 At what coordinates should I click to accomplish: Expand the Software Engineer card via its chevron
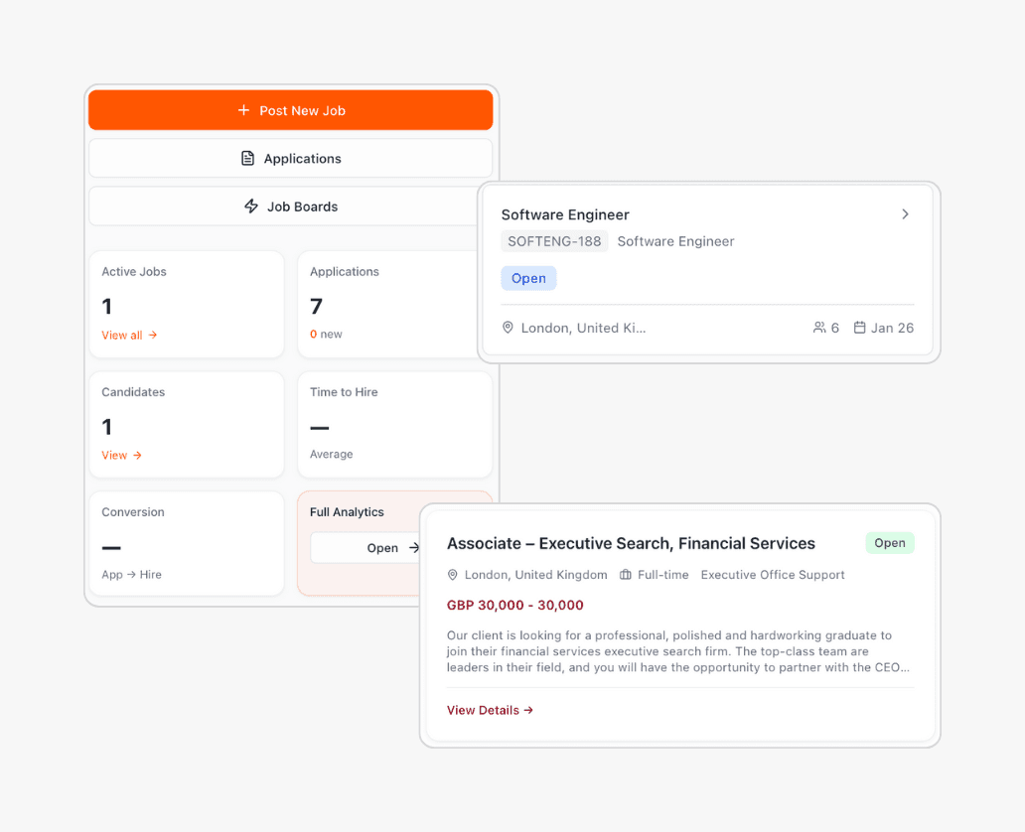tap(905, 213)
